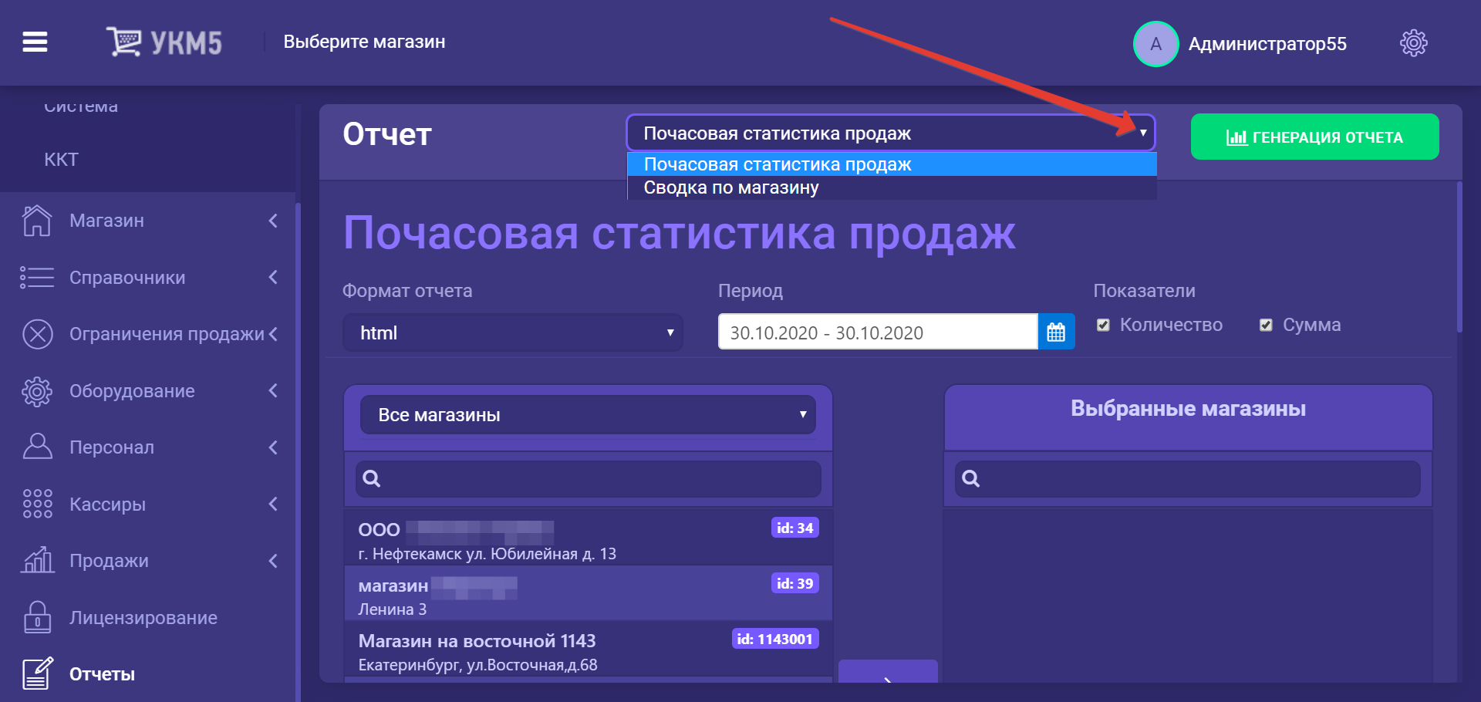Image resolution: width=1481 pixels, height=702 pixels.
Task: Expand the Справочники sidebar chevron
Action: coord(273,277)
